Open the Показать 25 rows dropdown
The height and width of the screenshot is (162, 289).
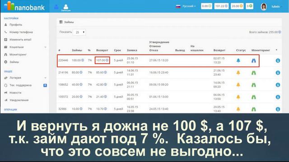(79, 32)
